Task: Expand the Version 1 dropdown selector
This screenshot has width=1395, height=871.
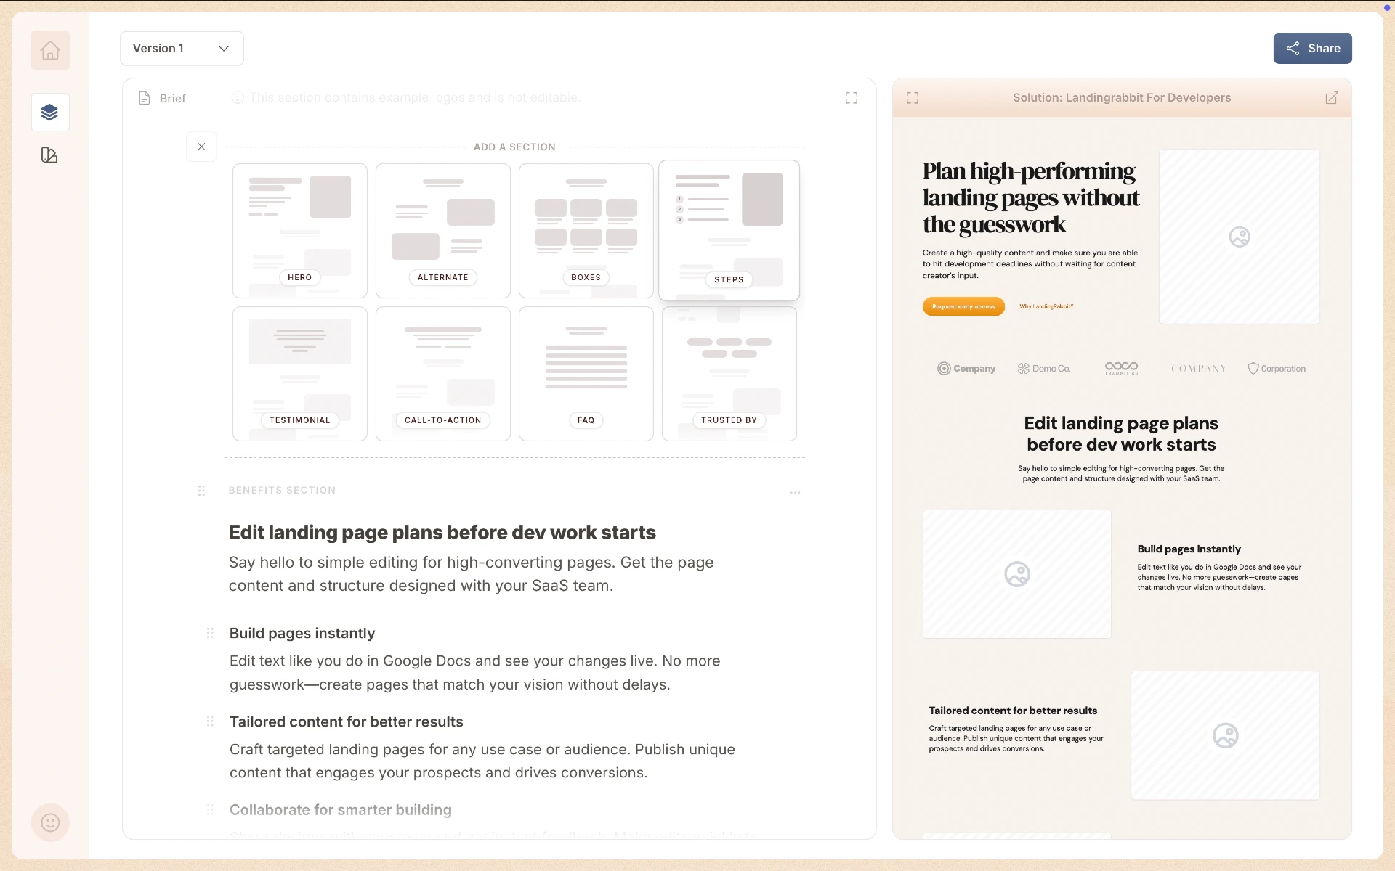Action: (x=181, y=48)
